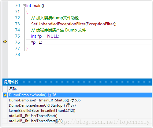
Task: Select ntdll.dll!__RtlUserThreadStart@8() frame
Action: (77, 121)
